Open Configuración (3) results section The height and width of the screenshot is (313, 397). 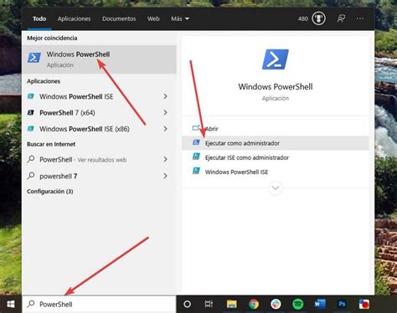click(x=50, y=192)
